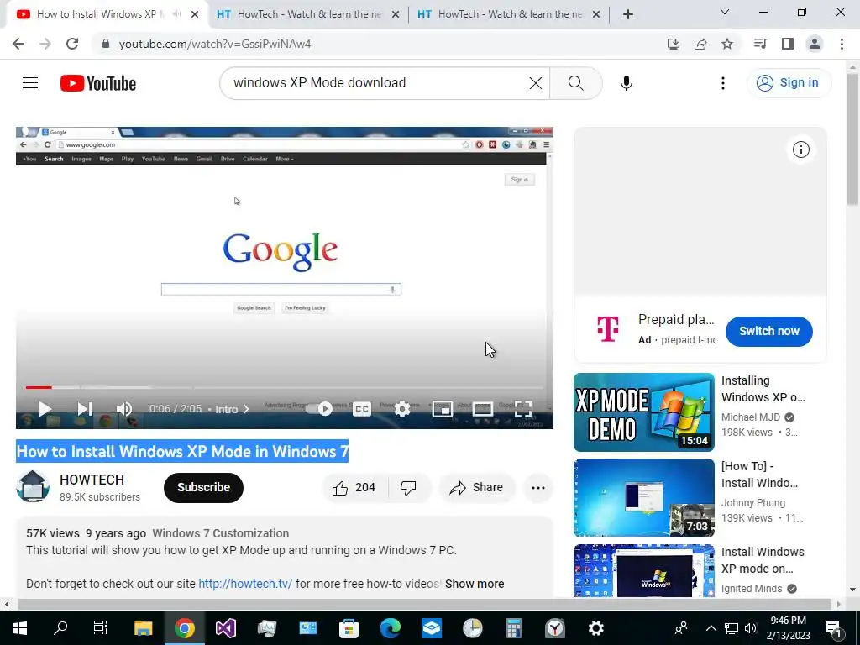Open XP Mode Demo video thumbnail
860x645 pixels.
click(x=644, y=412)
